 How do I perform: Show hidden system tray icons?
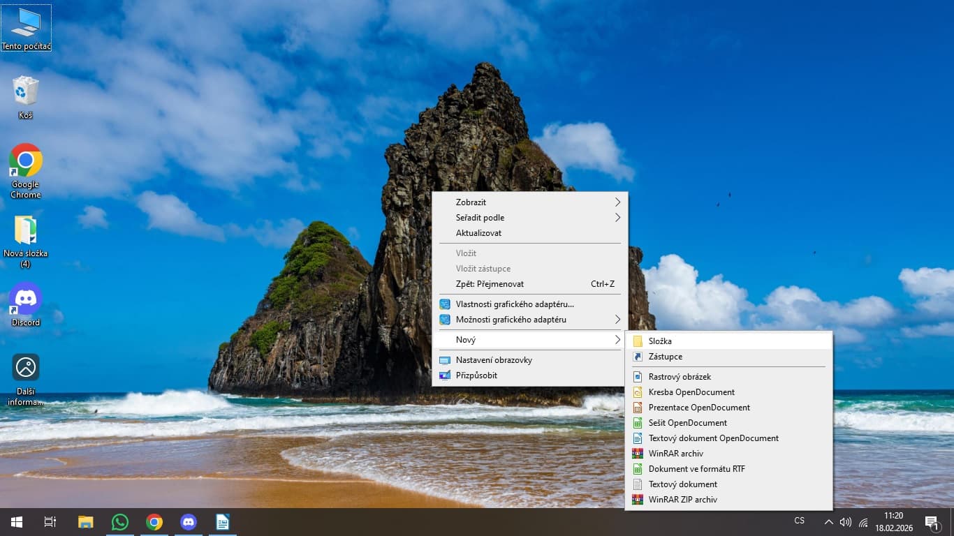828,522
